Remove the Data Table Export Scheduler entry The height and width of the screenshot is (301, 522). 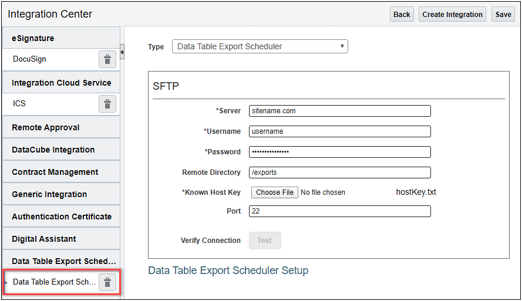click(107, 283)
